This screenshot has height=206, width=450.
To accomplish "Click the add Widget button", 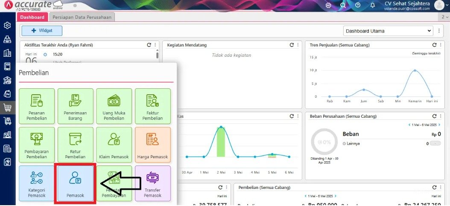I will point(42,31).
